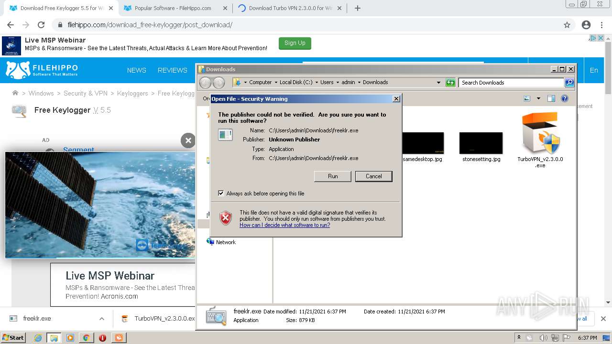612x344 pixels.
Task: Expand the arrow after Computer in the path
Action: (276, 82)
